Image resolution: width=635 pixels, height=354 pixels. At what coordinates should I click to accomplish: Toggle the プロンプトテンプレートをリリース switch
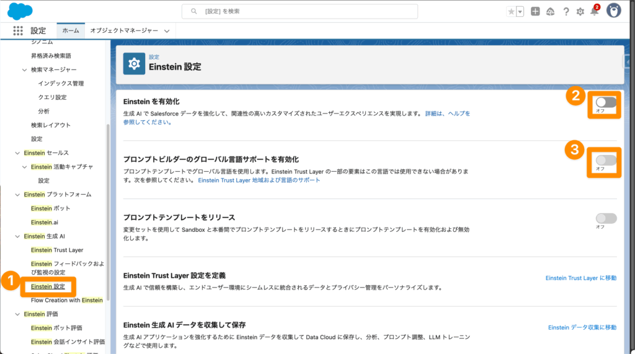(x=606, y=218)
